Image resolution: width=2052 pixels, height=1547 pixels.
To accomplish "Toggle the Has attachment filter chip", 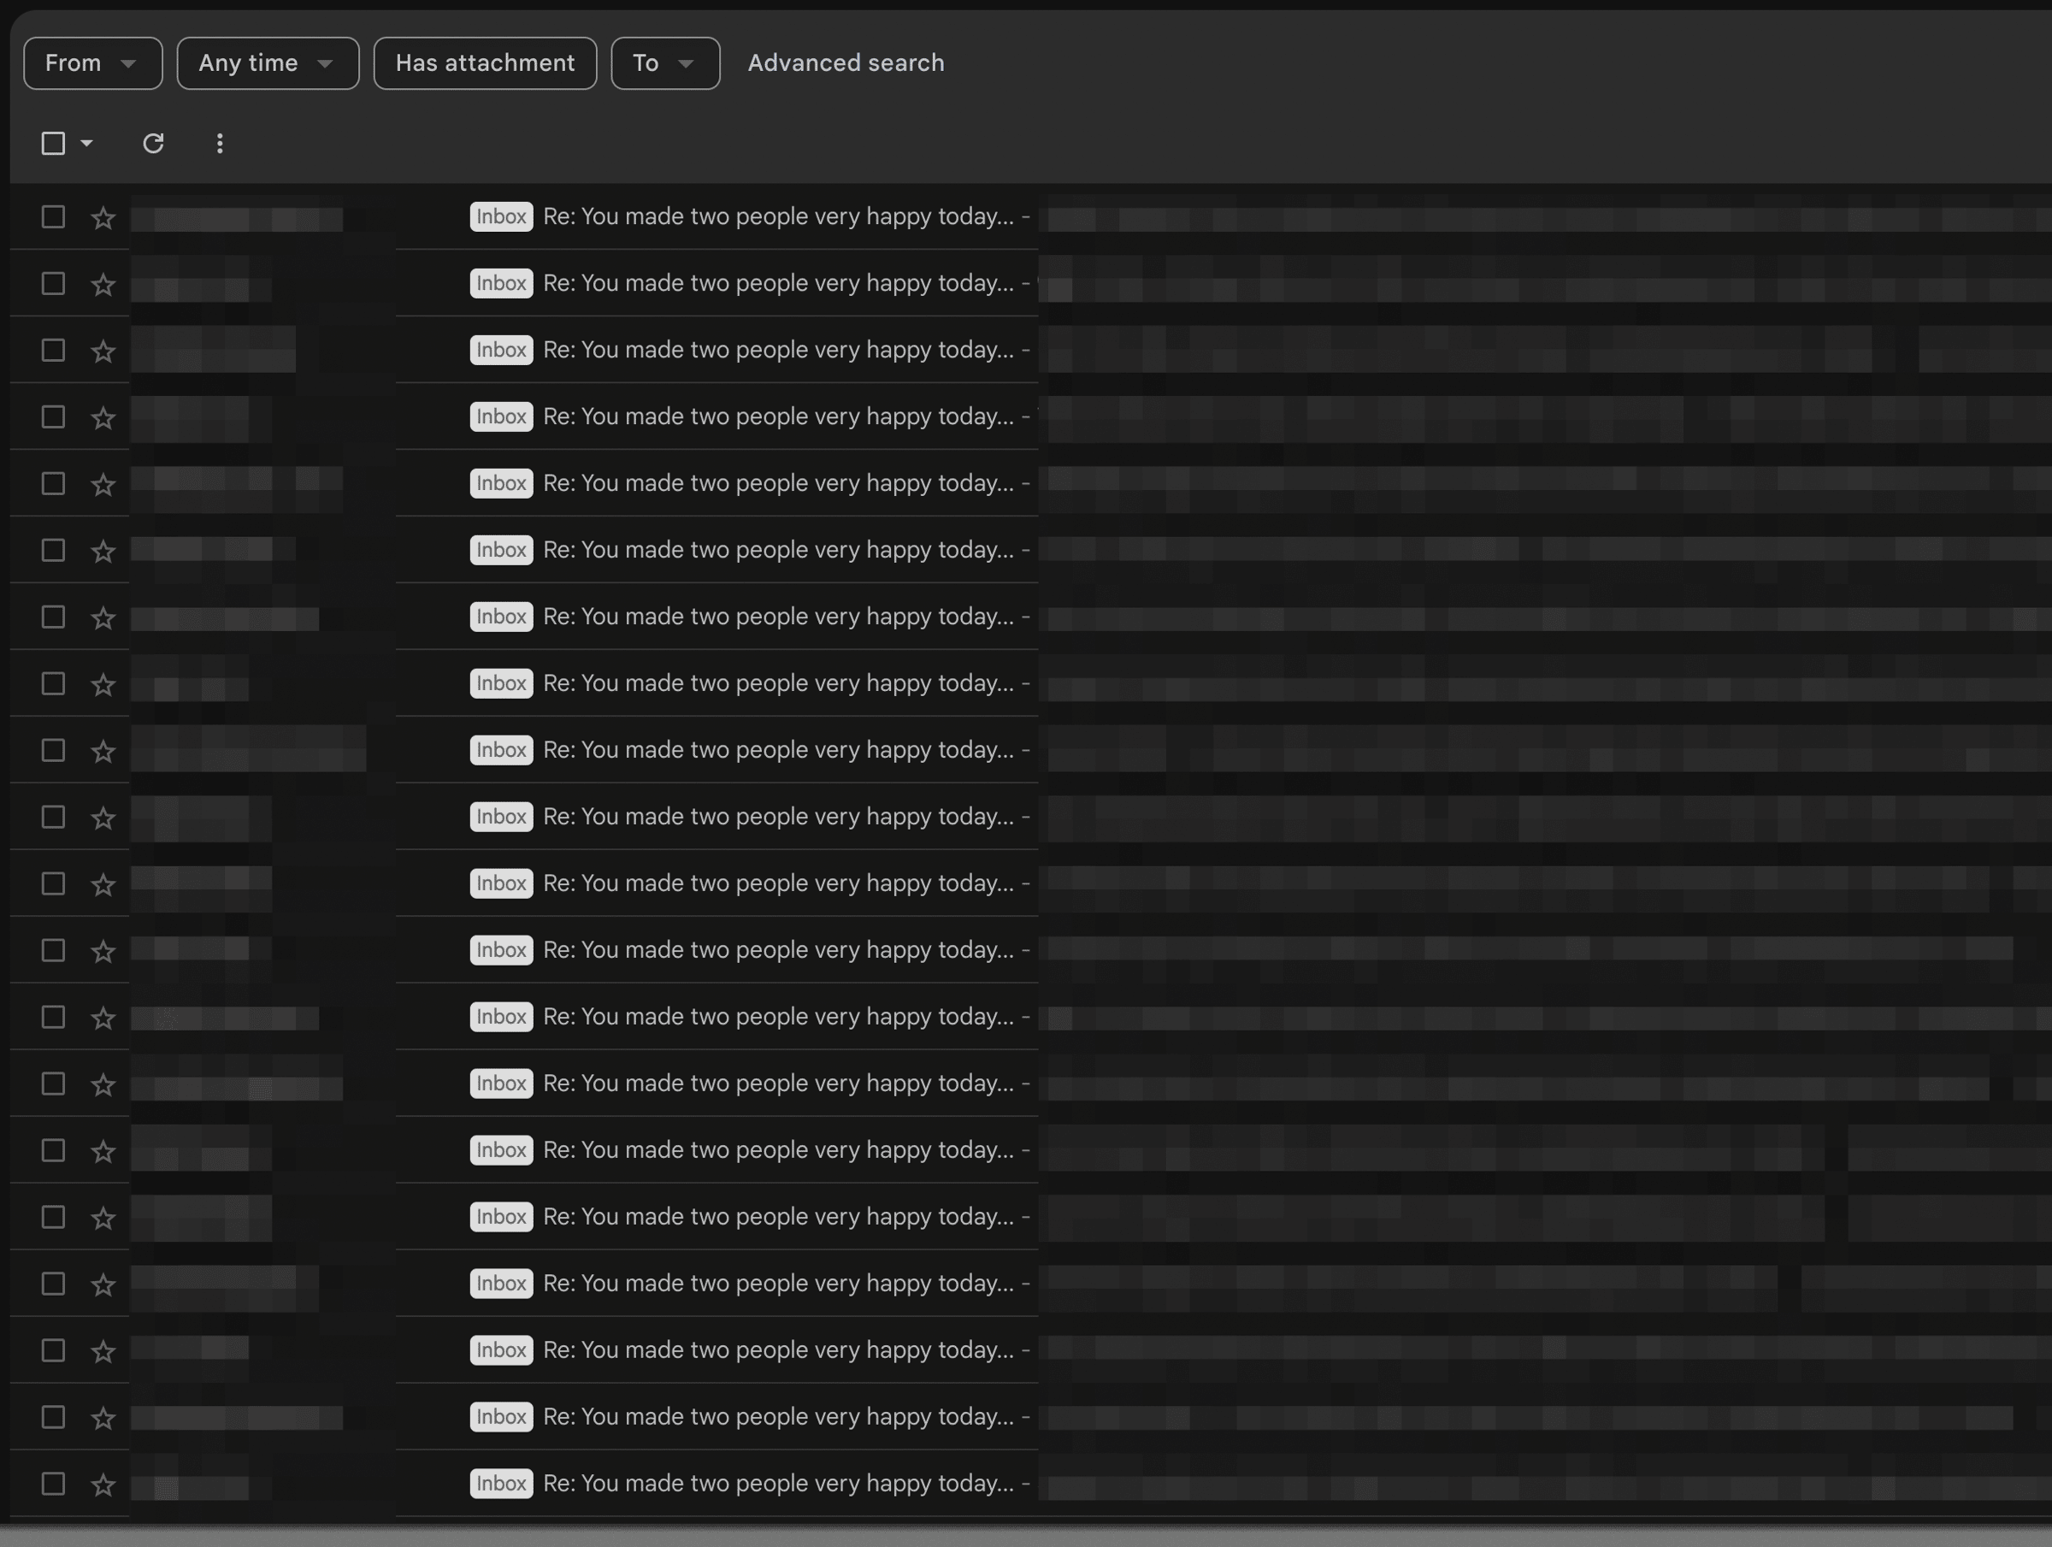I will coord(484,63).
